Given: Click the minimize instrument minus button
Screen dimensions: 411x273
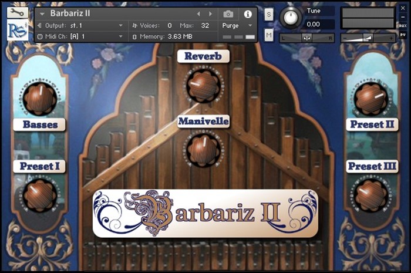Looking at the screenshot, I should 403,17.
